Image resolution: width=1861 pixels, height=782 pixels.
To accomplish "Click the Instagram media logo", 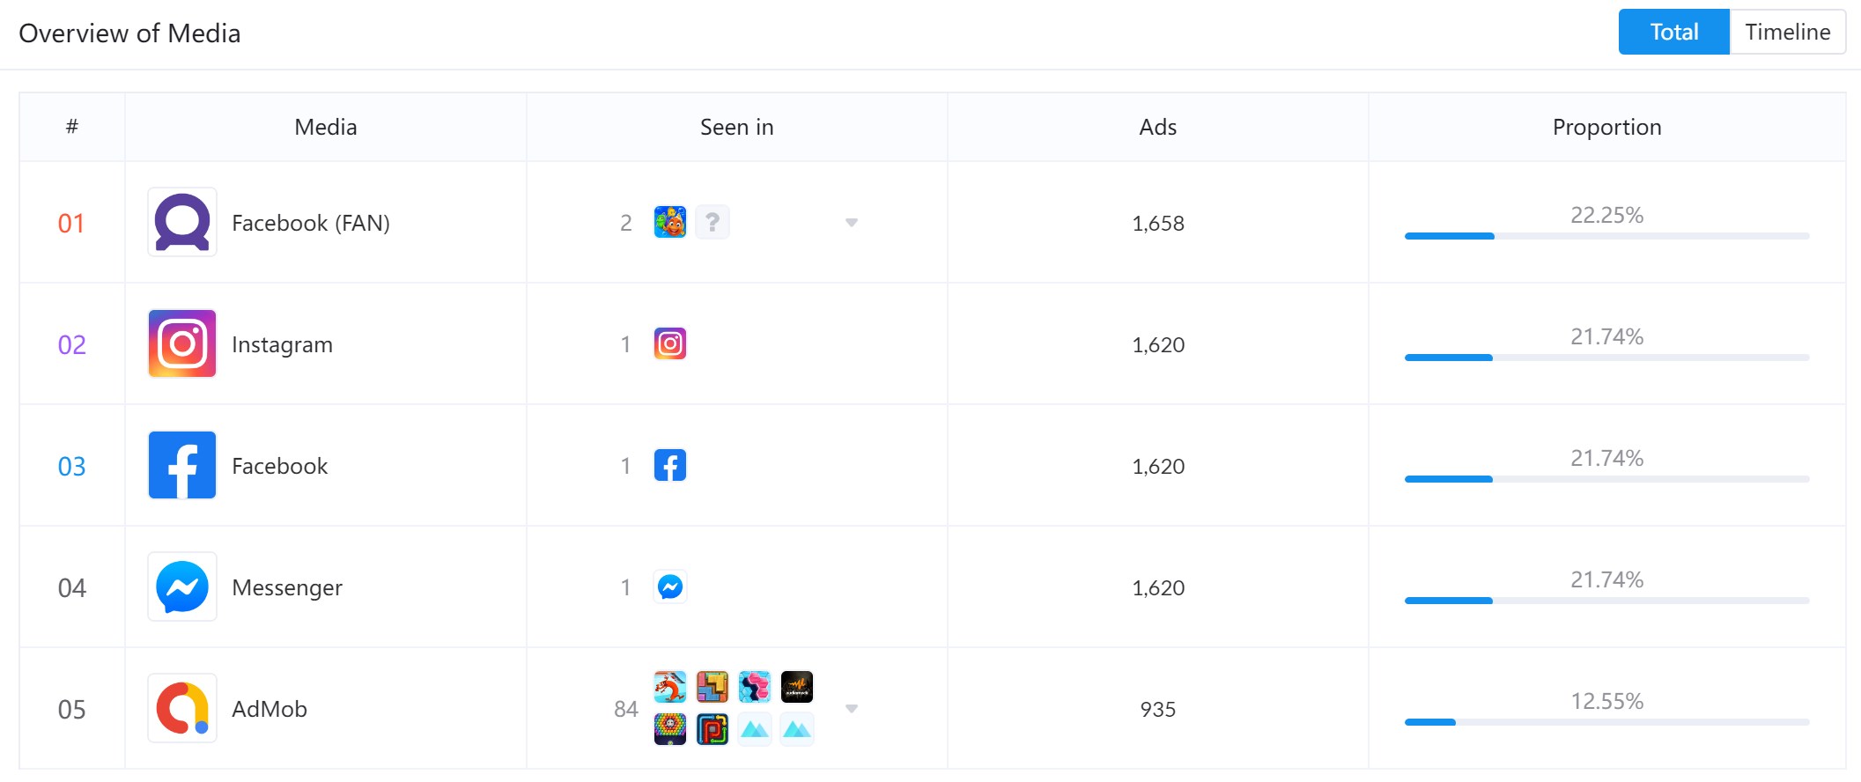I will pyautogui.click(x=182, y=344).
